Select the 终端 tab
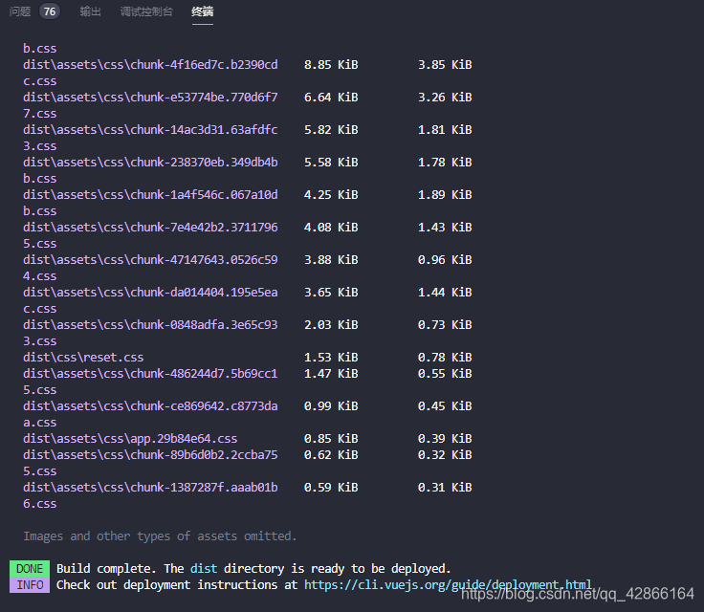The height and width of the screenshot is (612, 704). (203, 11)
